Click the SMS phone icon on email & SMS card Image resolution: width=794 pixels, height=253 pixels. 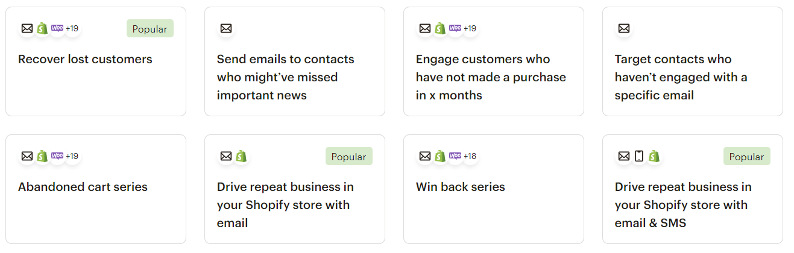pos(639,156)
